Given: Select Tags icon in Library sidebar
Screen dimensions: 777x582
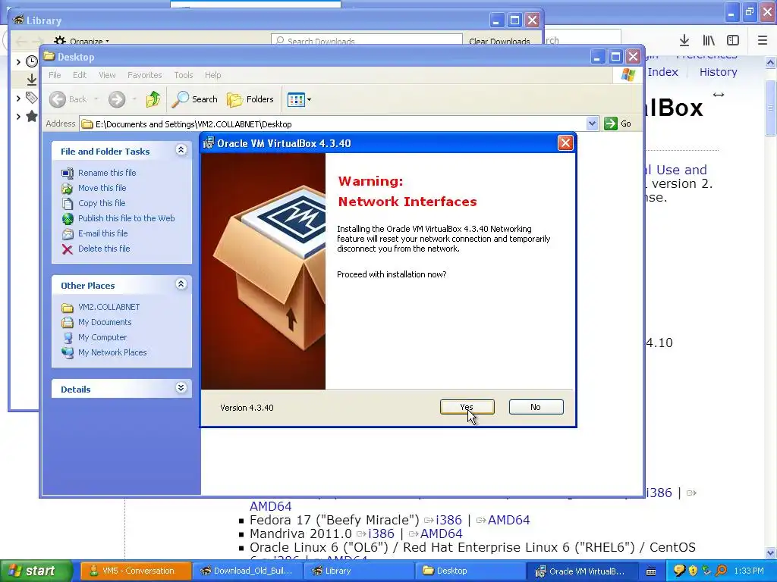Looking at the screenshot, I should [32, 98].
